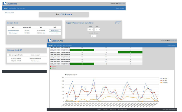Click the Heure de référence field

(94, 36)
